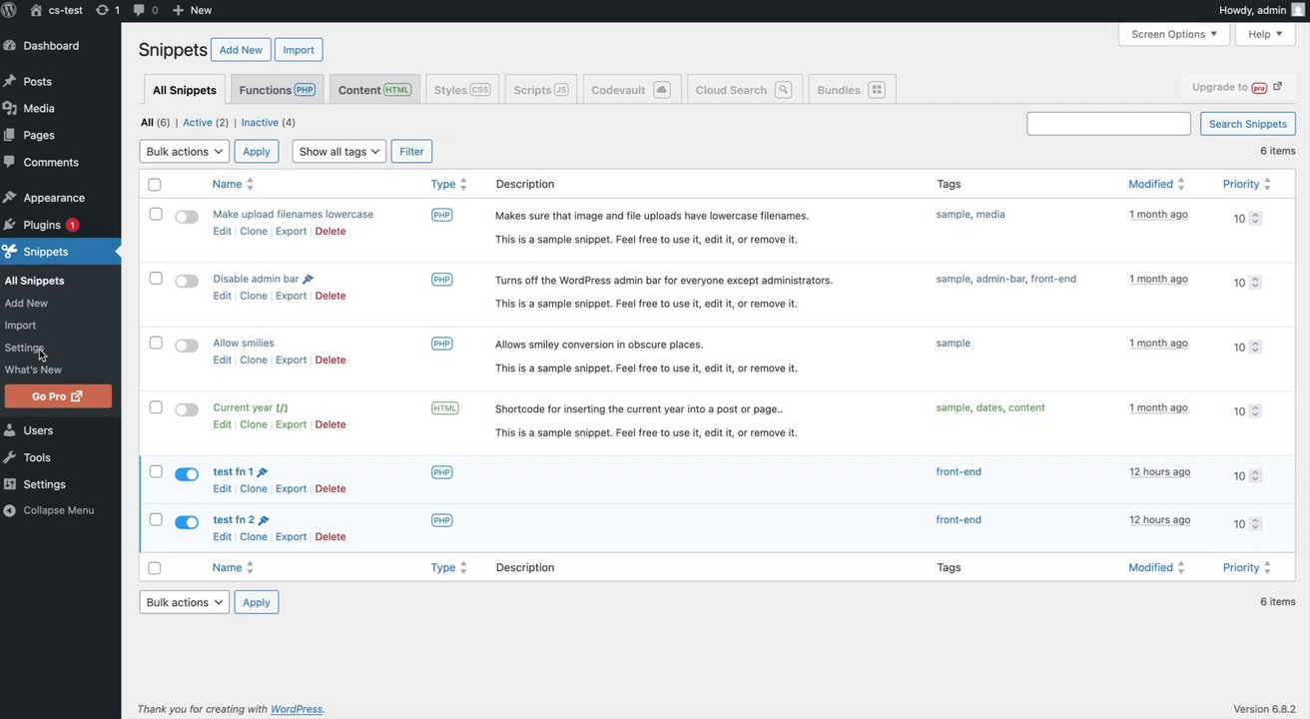Sort snippets by Type in header
The height and width of the screenshot is (719, 1310).
(x=449, y=184)
